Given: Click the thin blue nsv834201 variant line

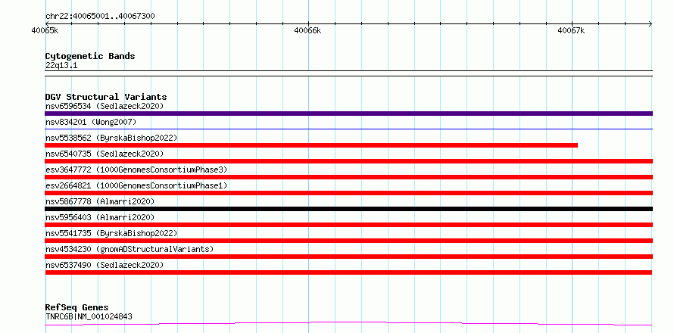Looking at the screenshot, I should [348, 129].
